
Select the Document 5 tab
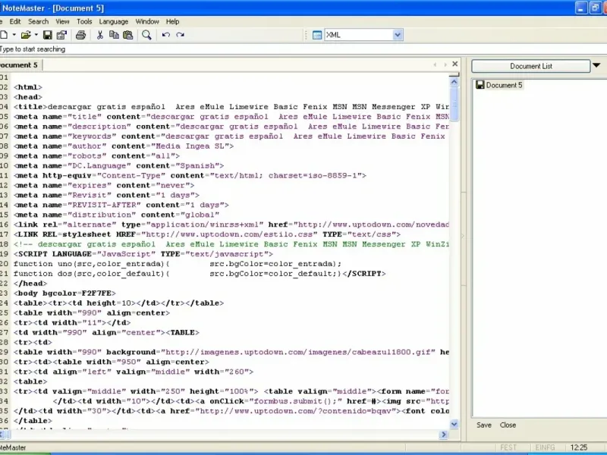(x=20, y=65)
